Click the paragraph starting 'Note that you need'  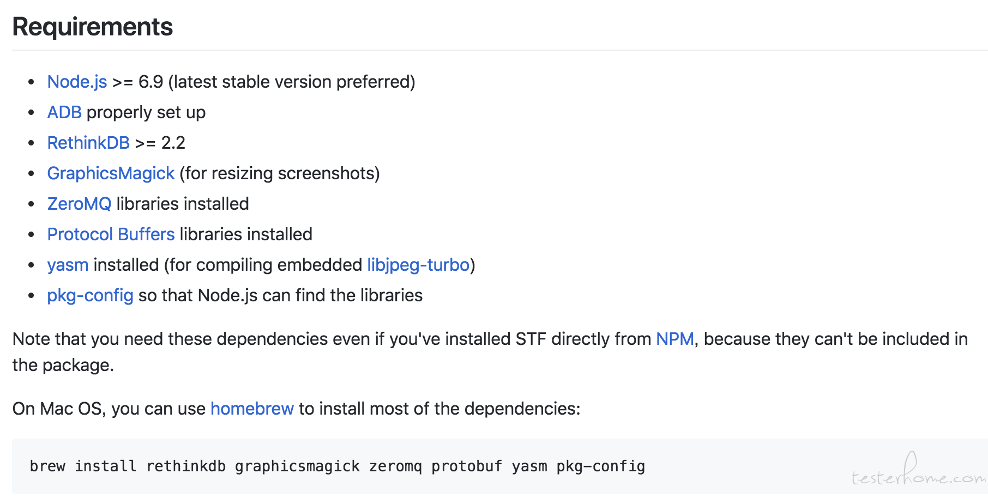click(x=490, y=352)
